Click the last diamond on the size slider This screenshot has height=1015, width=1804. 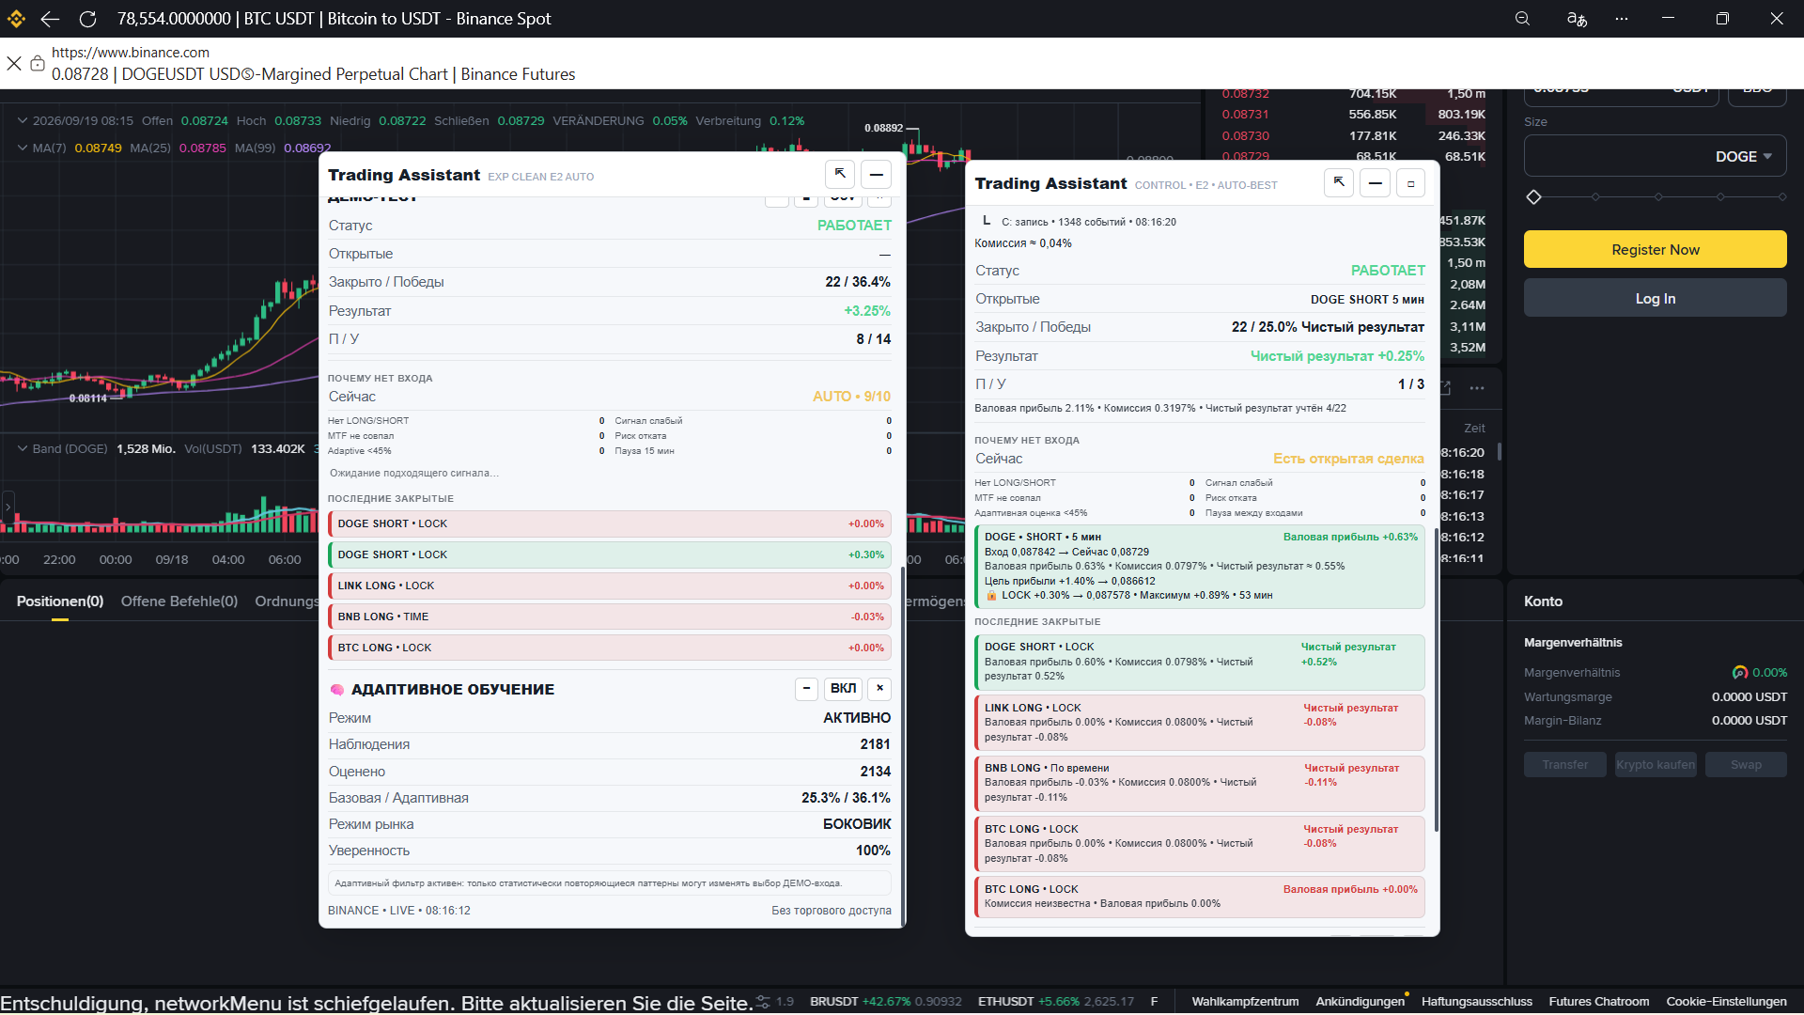click(x=1781, y=197)
